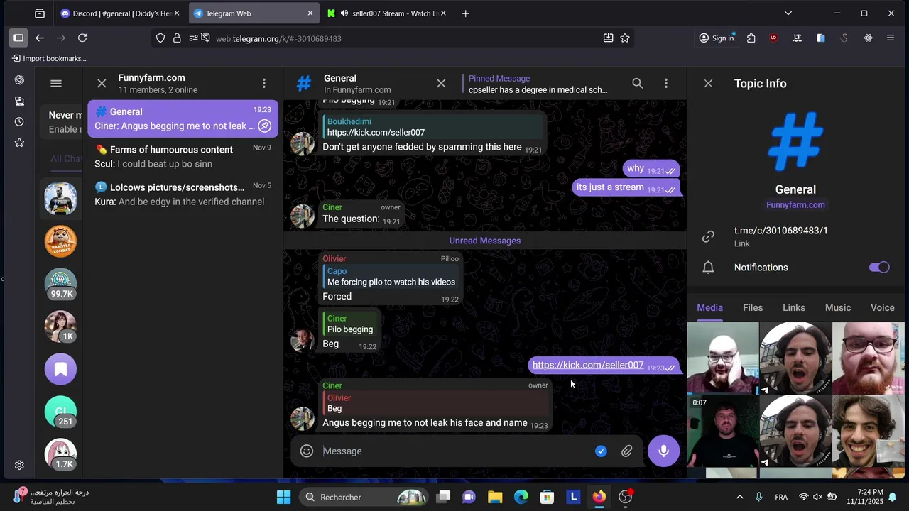909x511 pixels.
Task: Open the browser extensions puzzle icon
Action: [x=751, y=38]
